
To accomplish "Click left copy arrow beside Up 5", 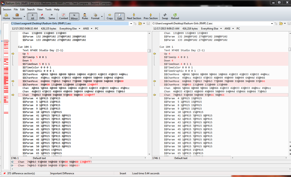I will coord(13,54).
